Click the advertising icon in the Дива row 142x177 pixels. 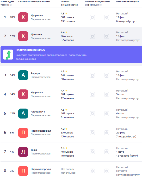[92, 152]
